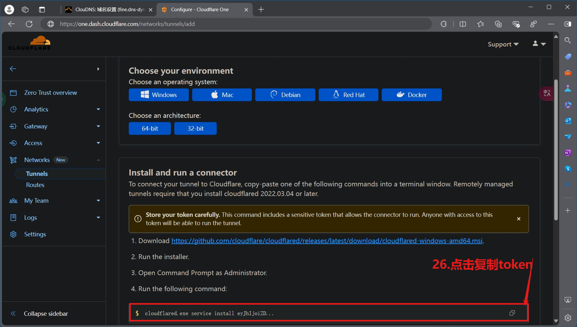The image size is (577, 327).
Task: Click the address bar URL
Action: [x=127, y=24]
